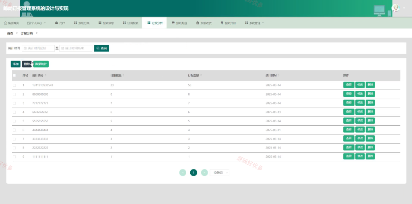
Task: Click the 订报数量 value 23
Action: point(112,85)
